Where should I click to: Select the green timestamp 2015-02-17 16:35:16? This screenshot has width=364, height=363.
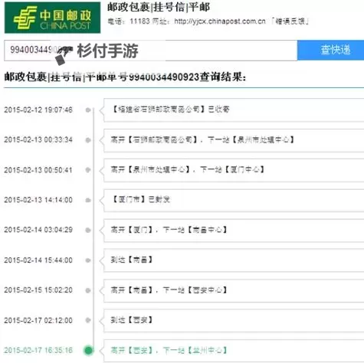[38, 350]
